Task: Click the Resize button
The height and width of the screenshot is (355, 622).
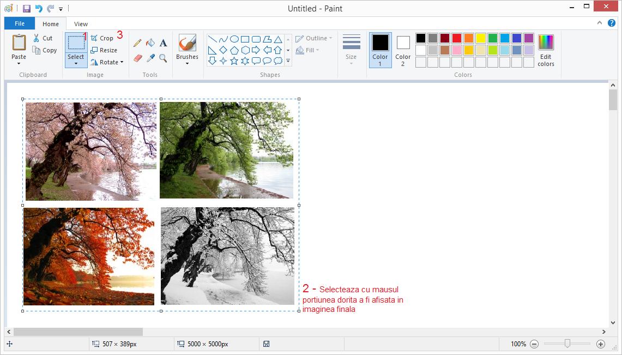Action: [x=104, y=50]
